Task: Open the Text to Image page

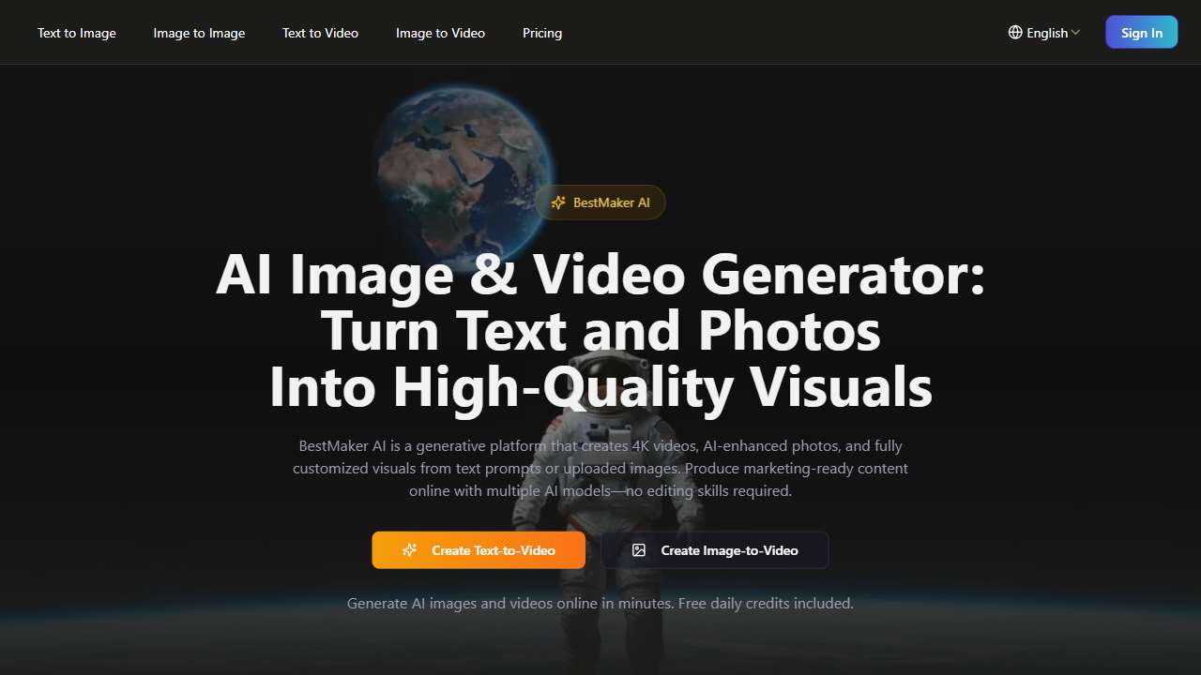Action: (x=77, y=33)
